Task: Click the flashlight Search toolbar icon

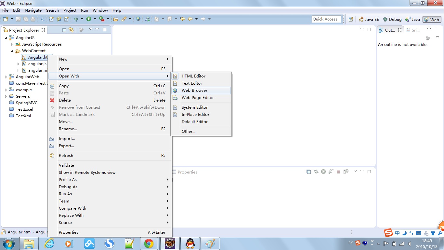Action: (x=124, y=19)
